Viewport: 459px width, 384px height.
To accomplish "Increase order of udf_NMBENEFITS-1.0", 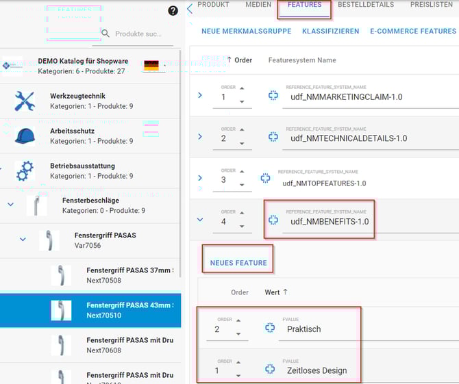I will 242,213.
